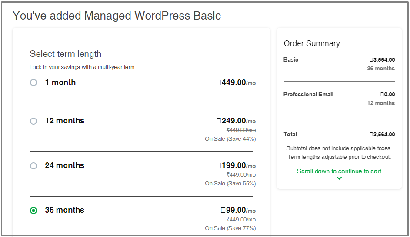Click the 1 month label
The width and height of the screenshot is (410, 237).
tap(60, 82)
